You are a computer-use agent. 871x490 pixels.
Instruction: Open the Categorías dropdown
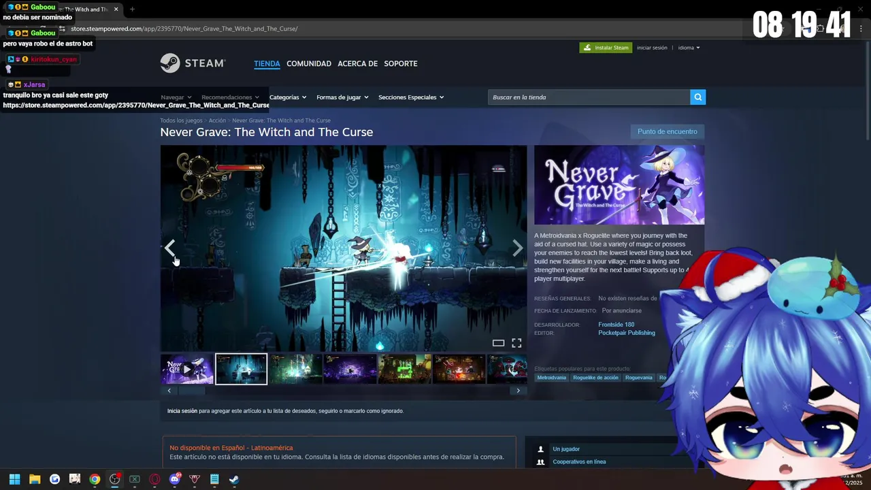[x=288, y=97]
